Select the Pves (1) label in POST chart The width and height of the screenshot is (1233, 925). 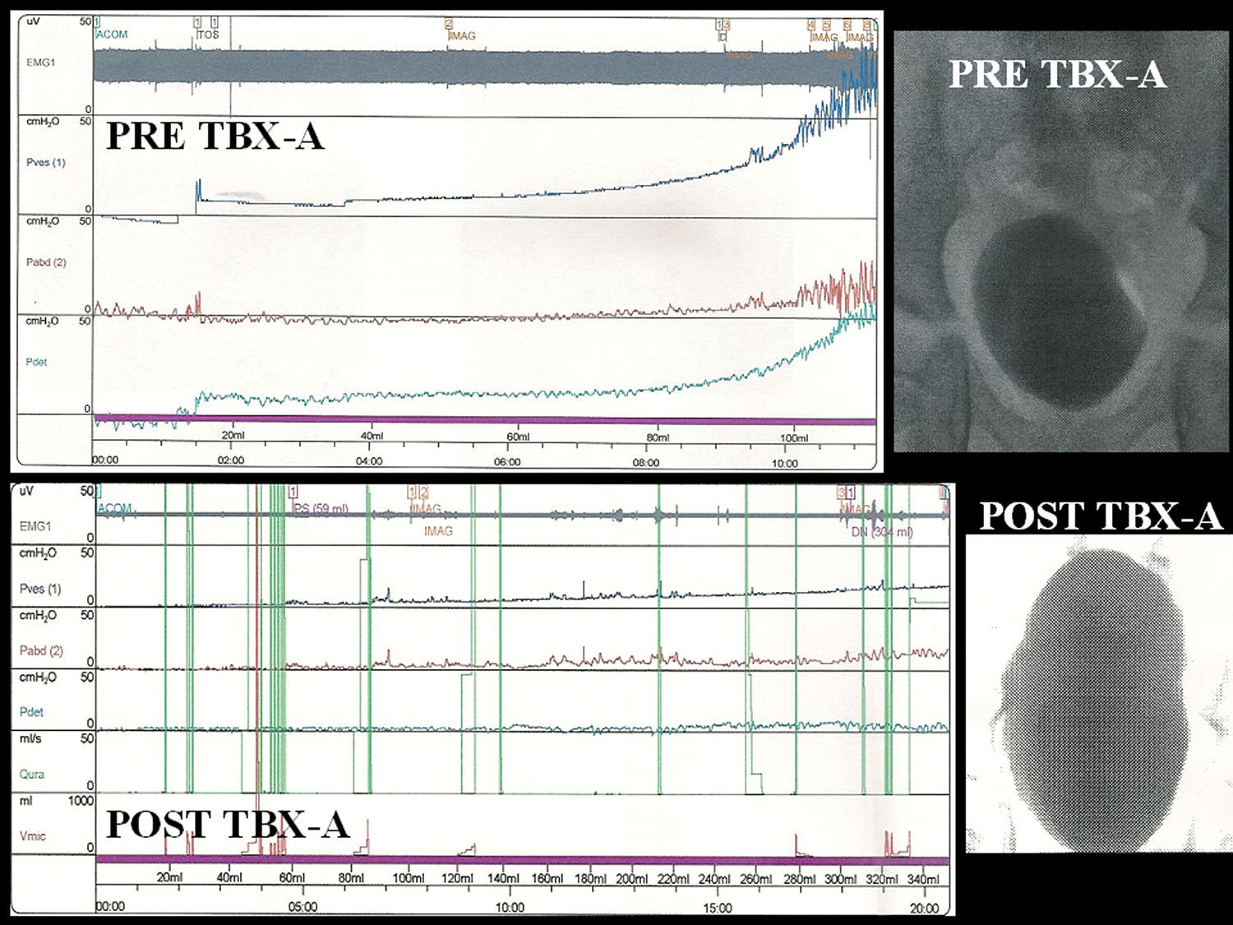tap(40, 589)
